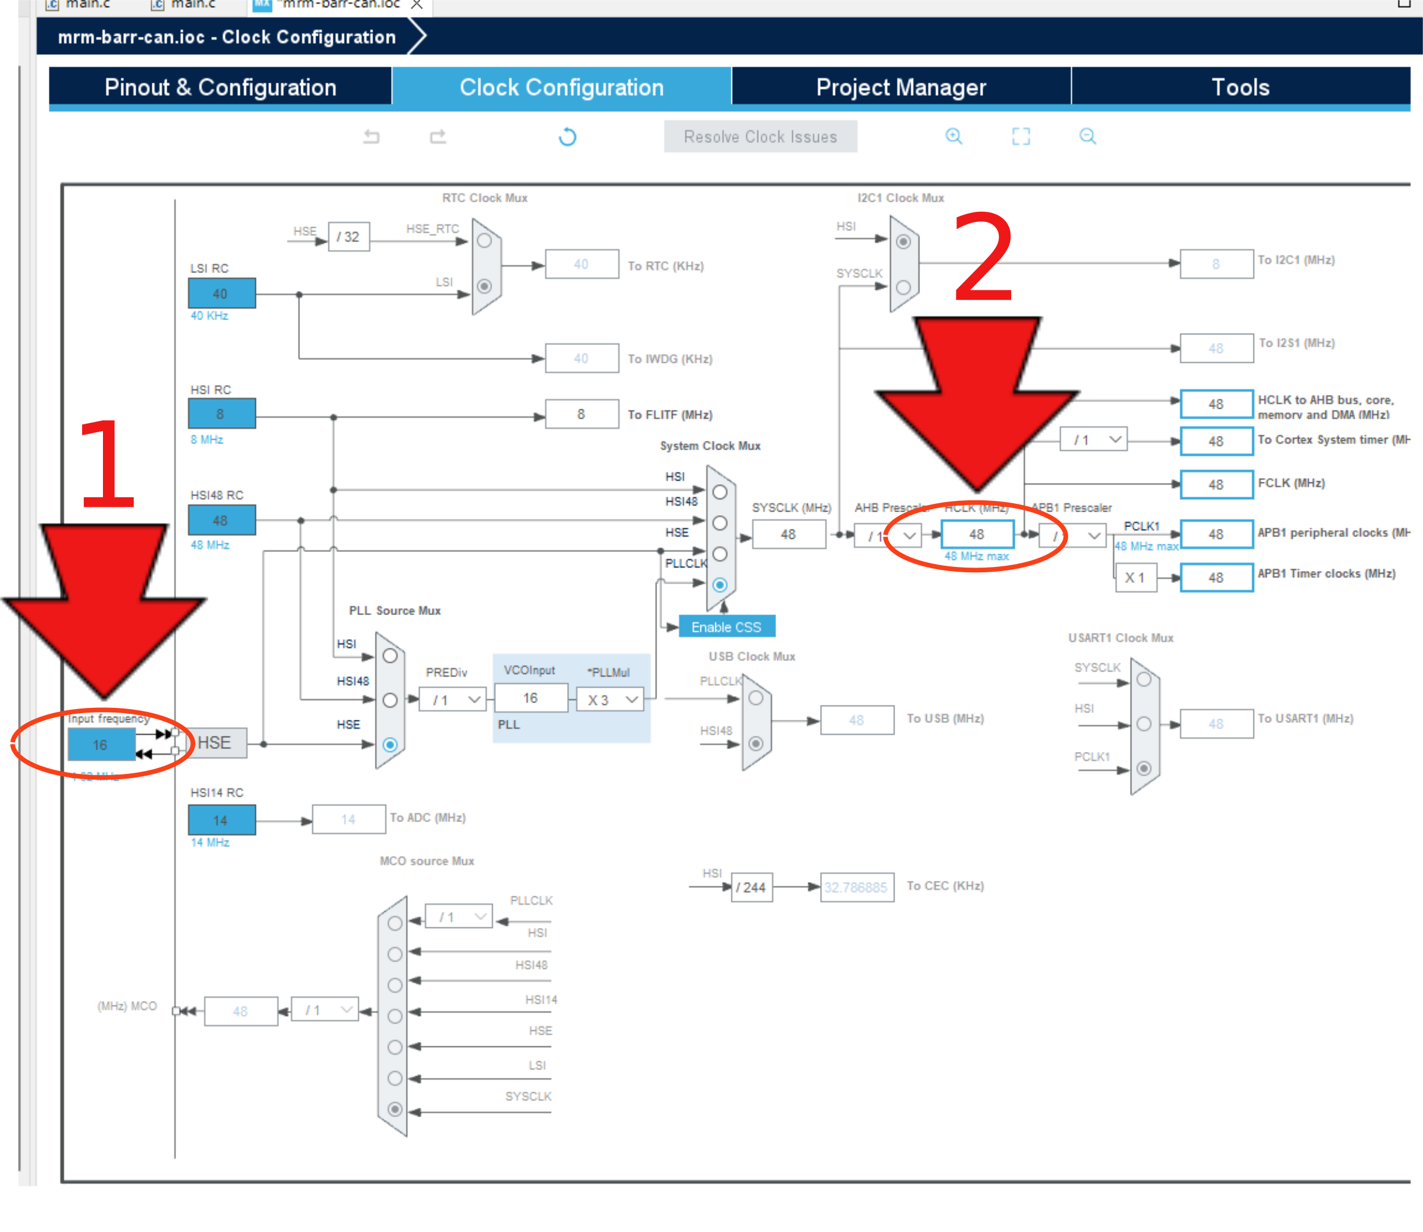The image size is (1423, 1232).
Task: Click the zoom in magnifier icon
Action: click(x=953, y=136)
